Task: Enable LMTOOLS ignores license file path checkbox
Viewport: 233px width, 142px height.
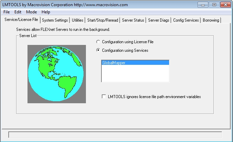Action: coord(104,97)
